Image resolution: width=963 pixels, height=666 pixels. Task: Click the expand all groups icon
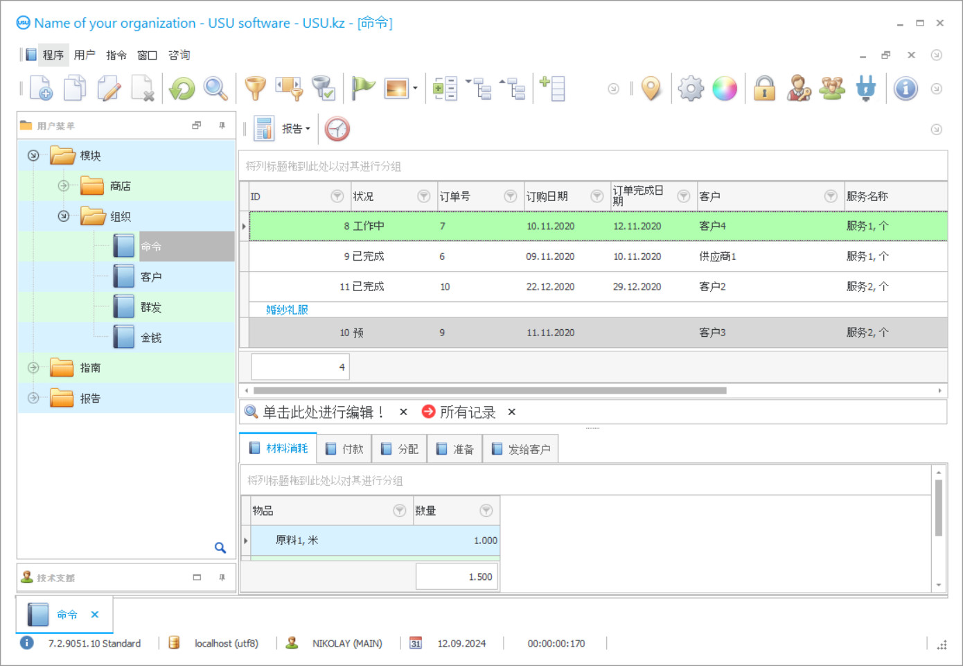[445, 89]
